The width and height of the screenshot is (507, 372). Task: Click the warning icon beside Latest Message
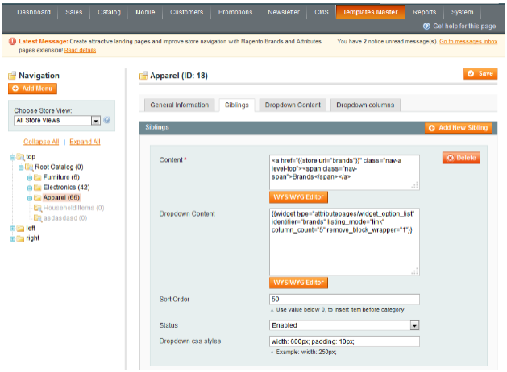[x=12, y=41]
